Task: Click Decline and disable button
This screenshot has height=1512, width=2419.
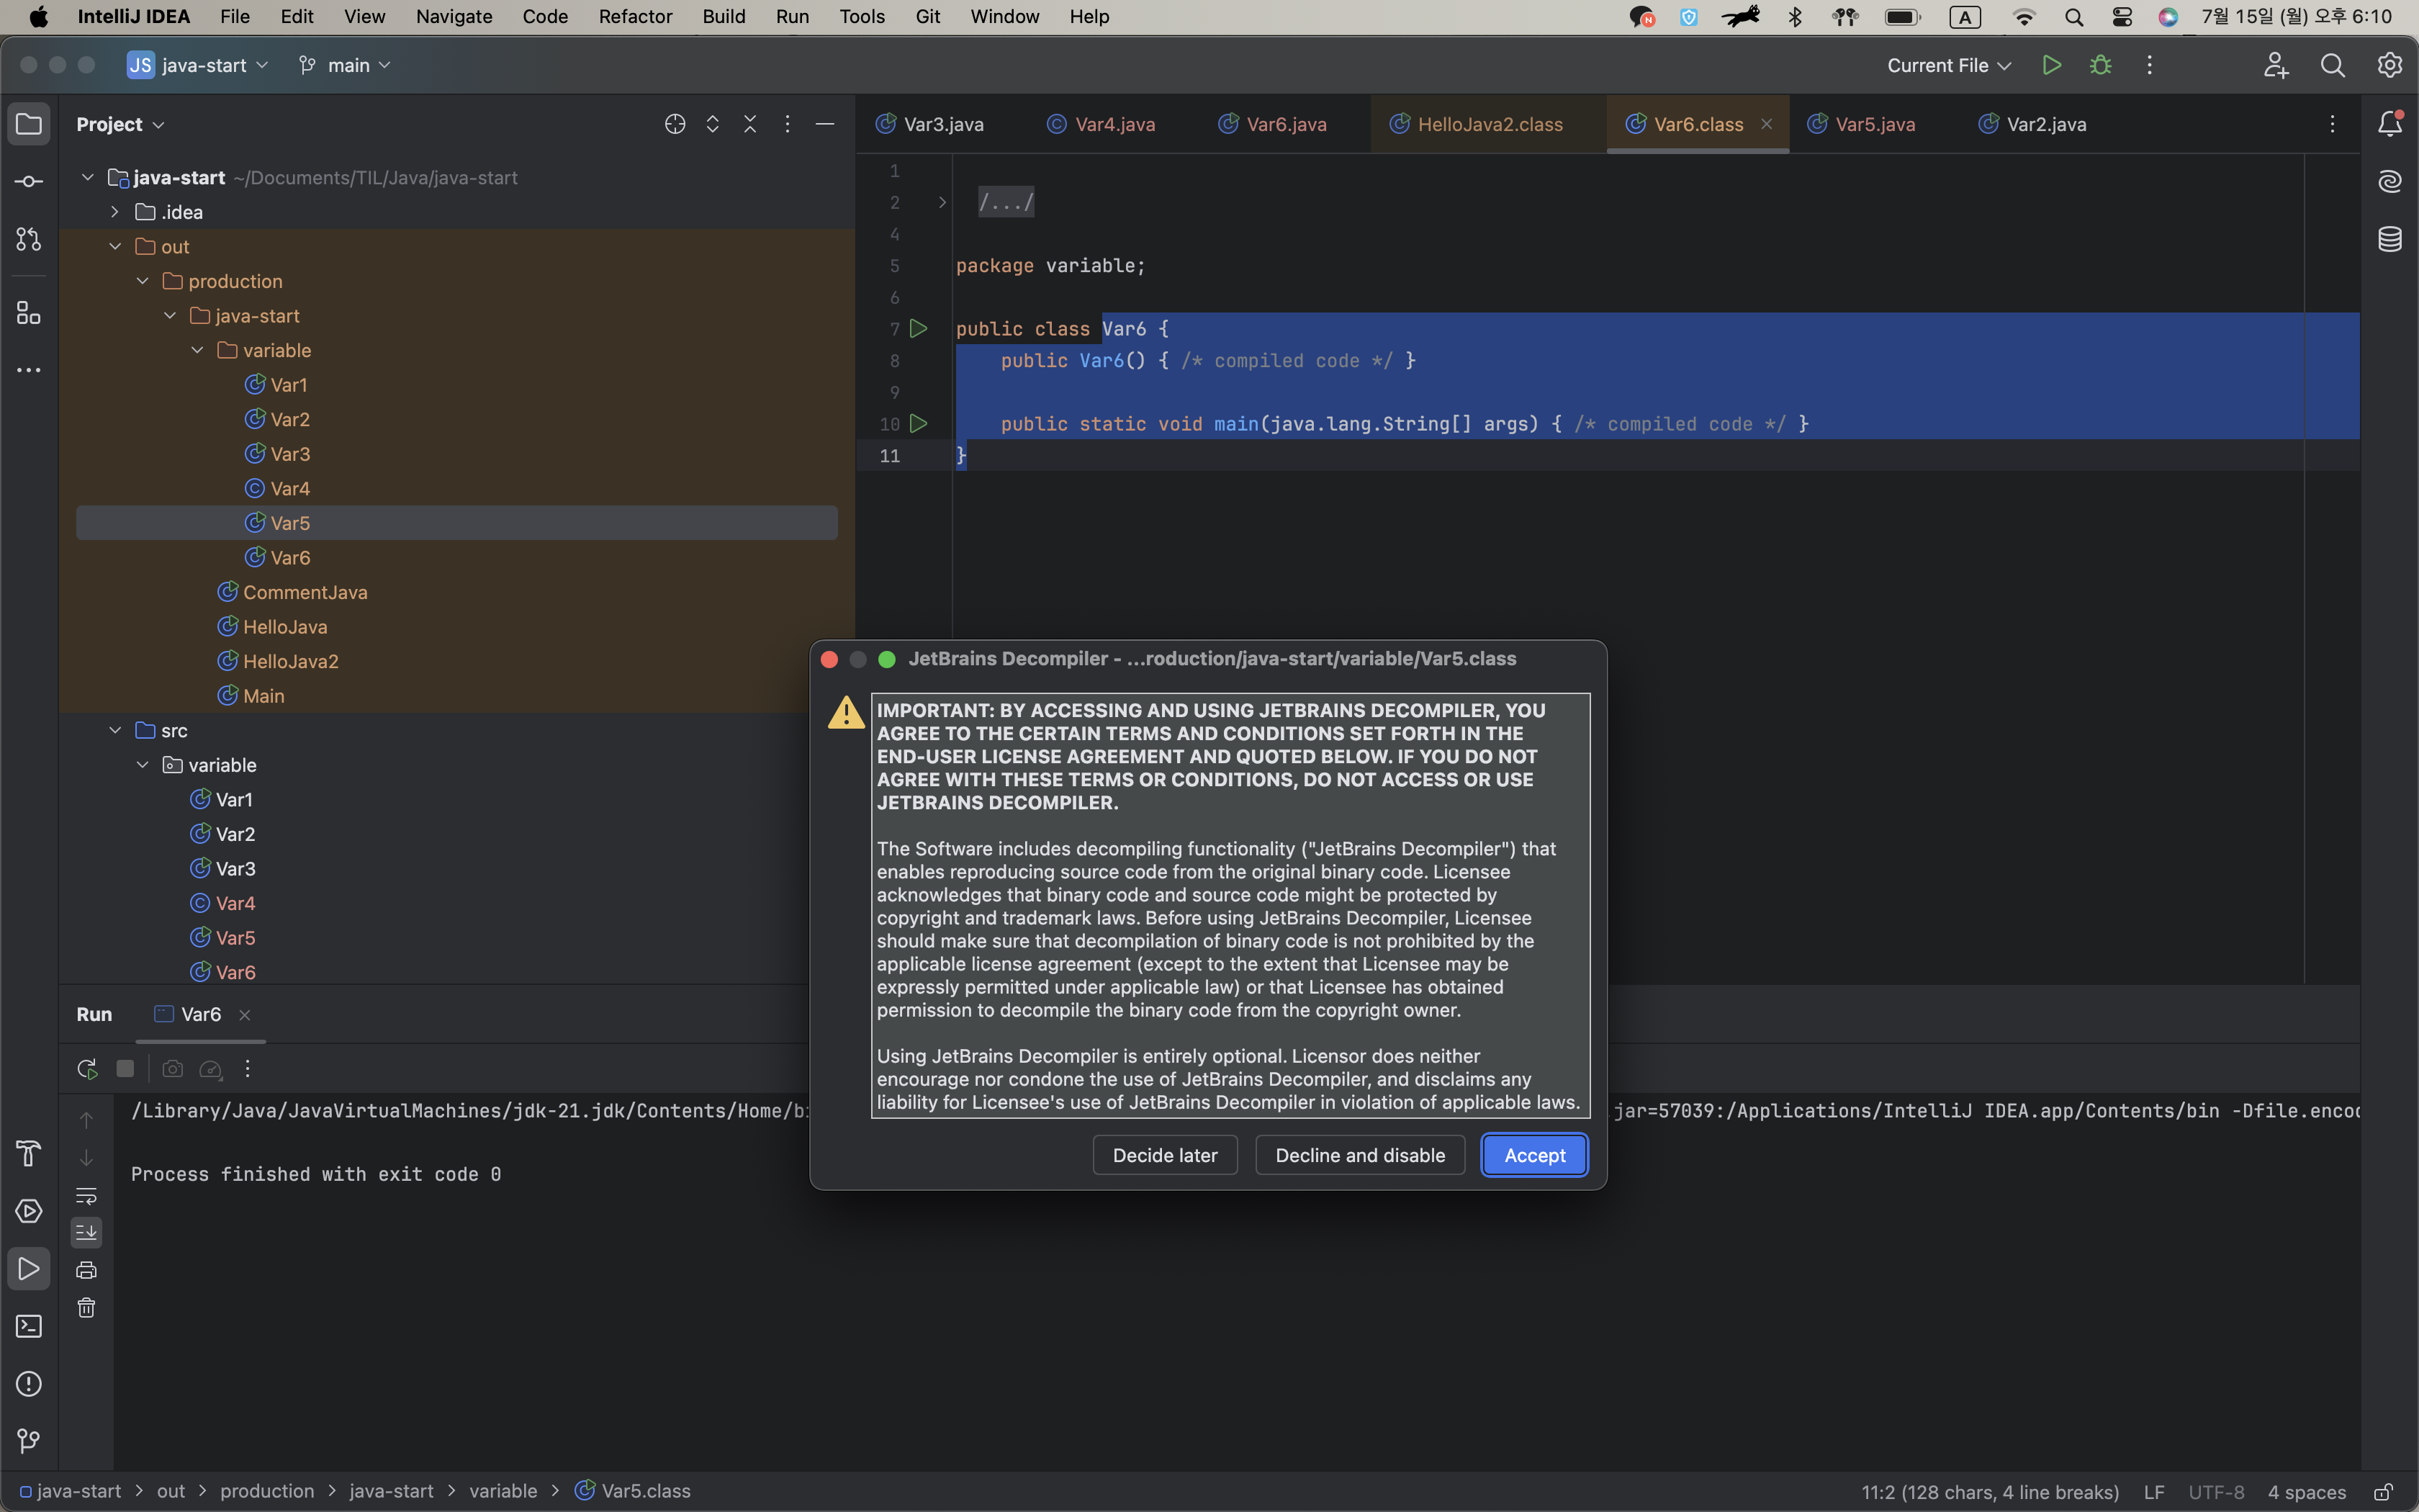Action: coord(1359,1155)
